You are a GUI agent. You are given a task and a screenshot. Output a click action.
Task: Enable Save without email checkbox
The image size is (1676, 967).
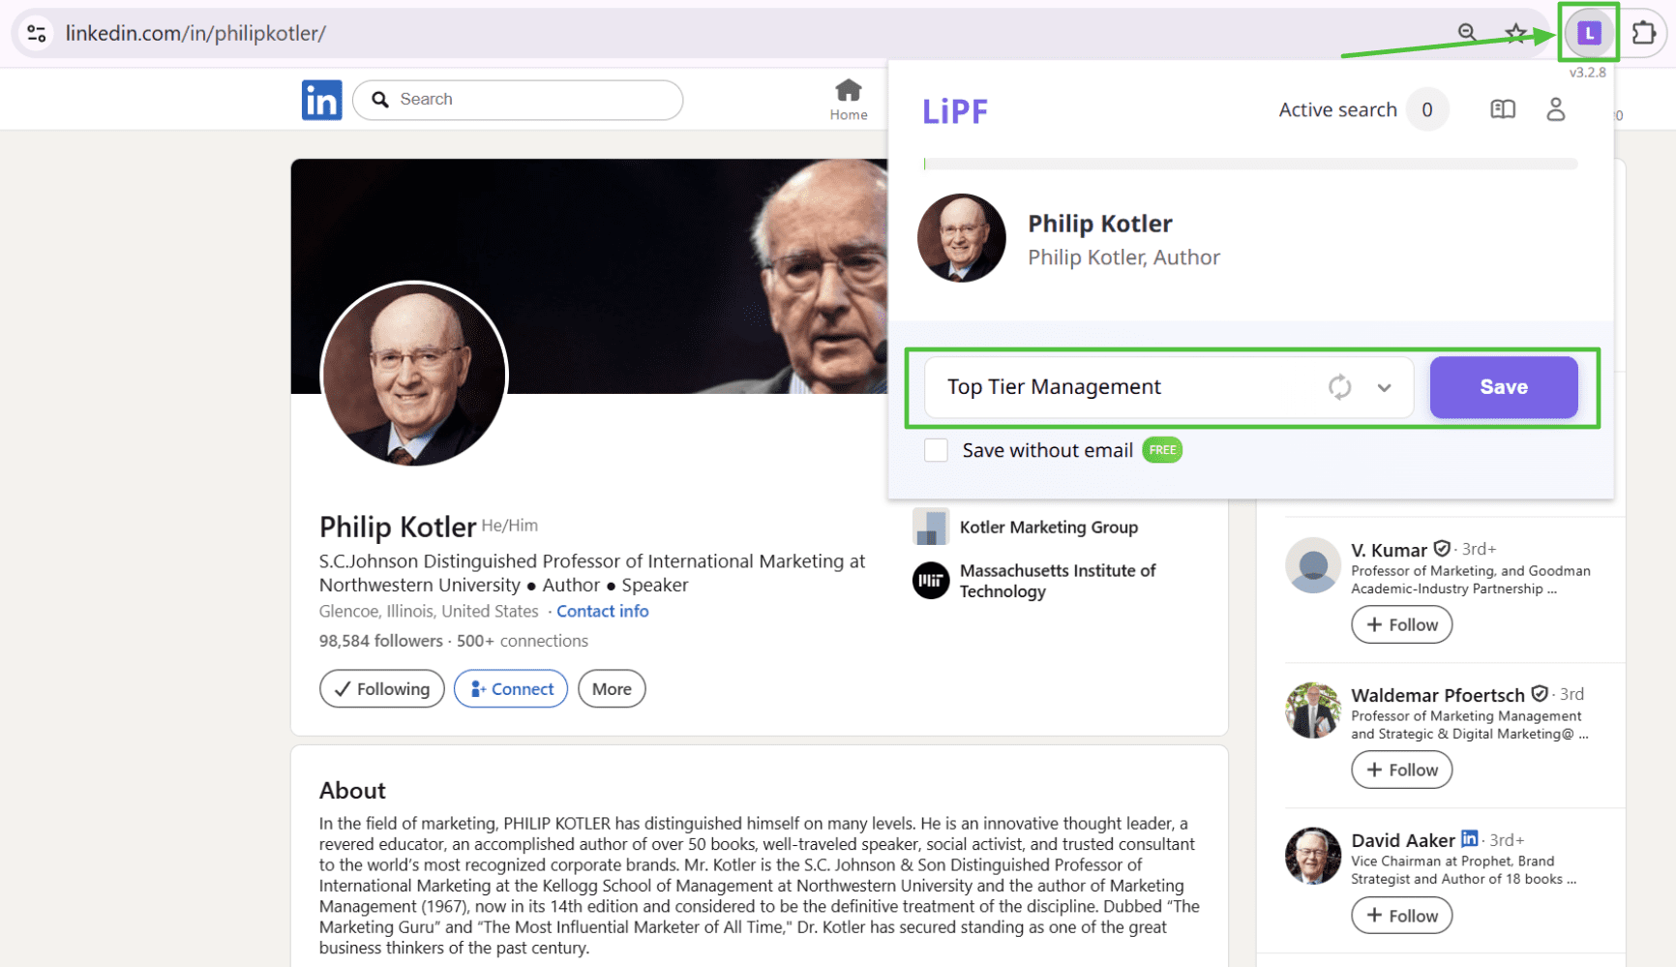936,450
